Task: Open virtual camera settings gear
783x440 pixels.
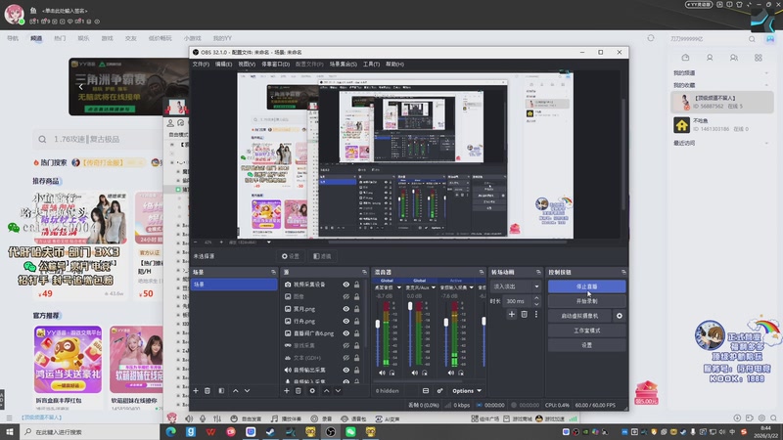Action: 620,316
